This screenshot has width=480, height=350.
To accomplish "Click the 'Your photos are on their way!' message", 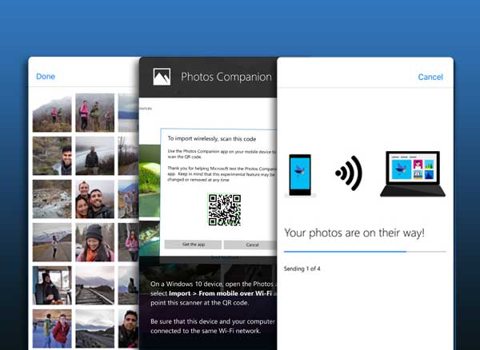I will coord(354,233).
